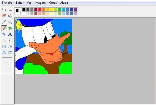This screenshot has width=156, height=105.
Task: Select the rectangular selection tool
Action: click(x=10, y=9)
